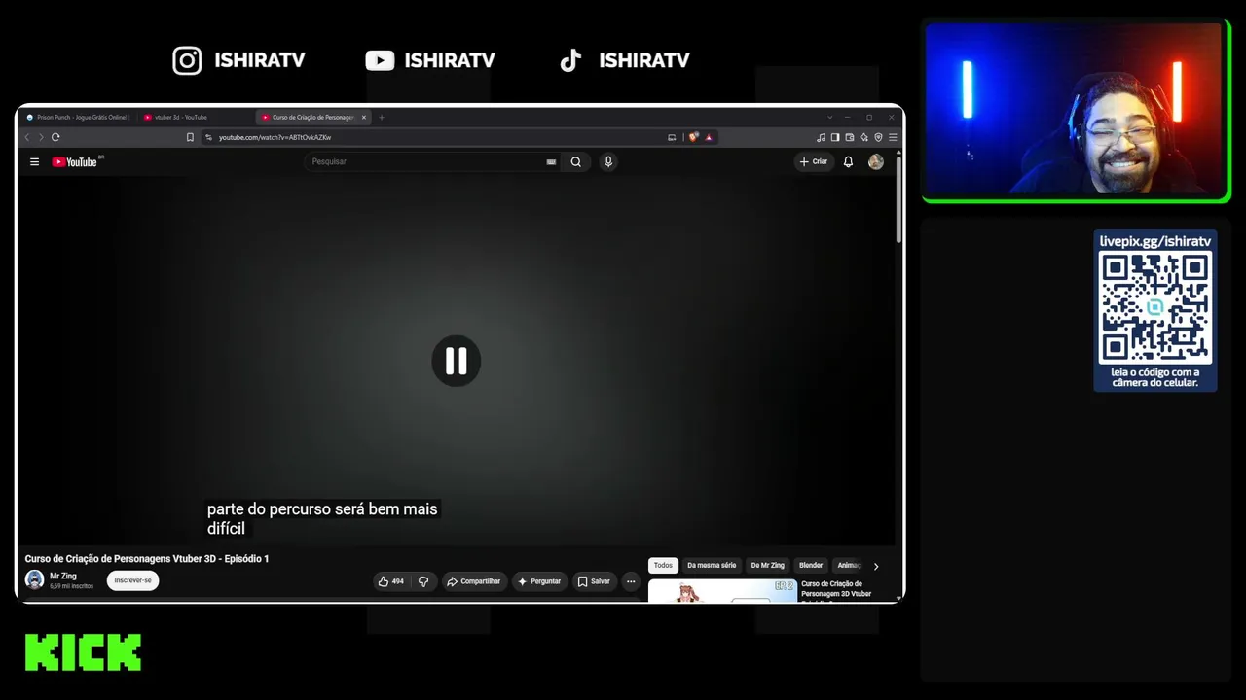
Task: Open the Leo AI sparkle icon in toolbar
Action: point(863,137)
